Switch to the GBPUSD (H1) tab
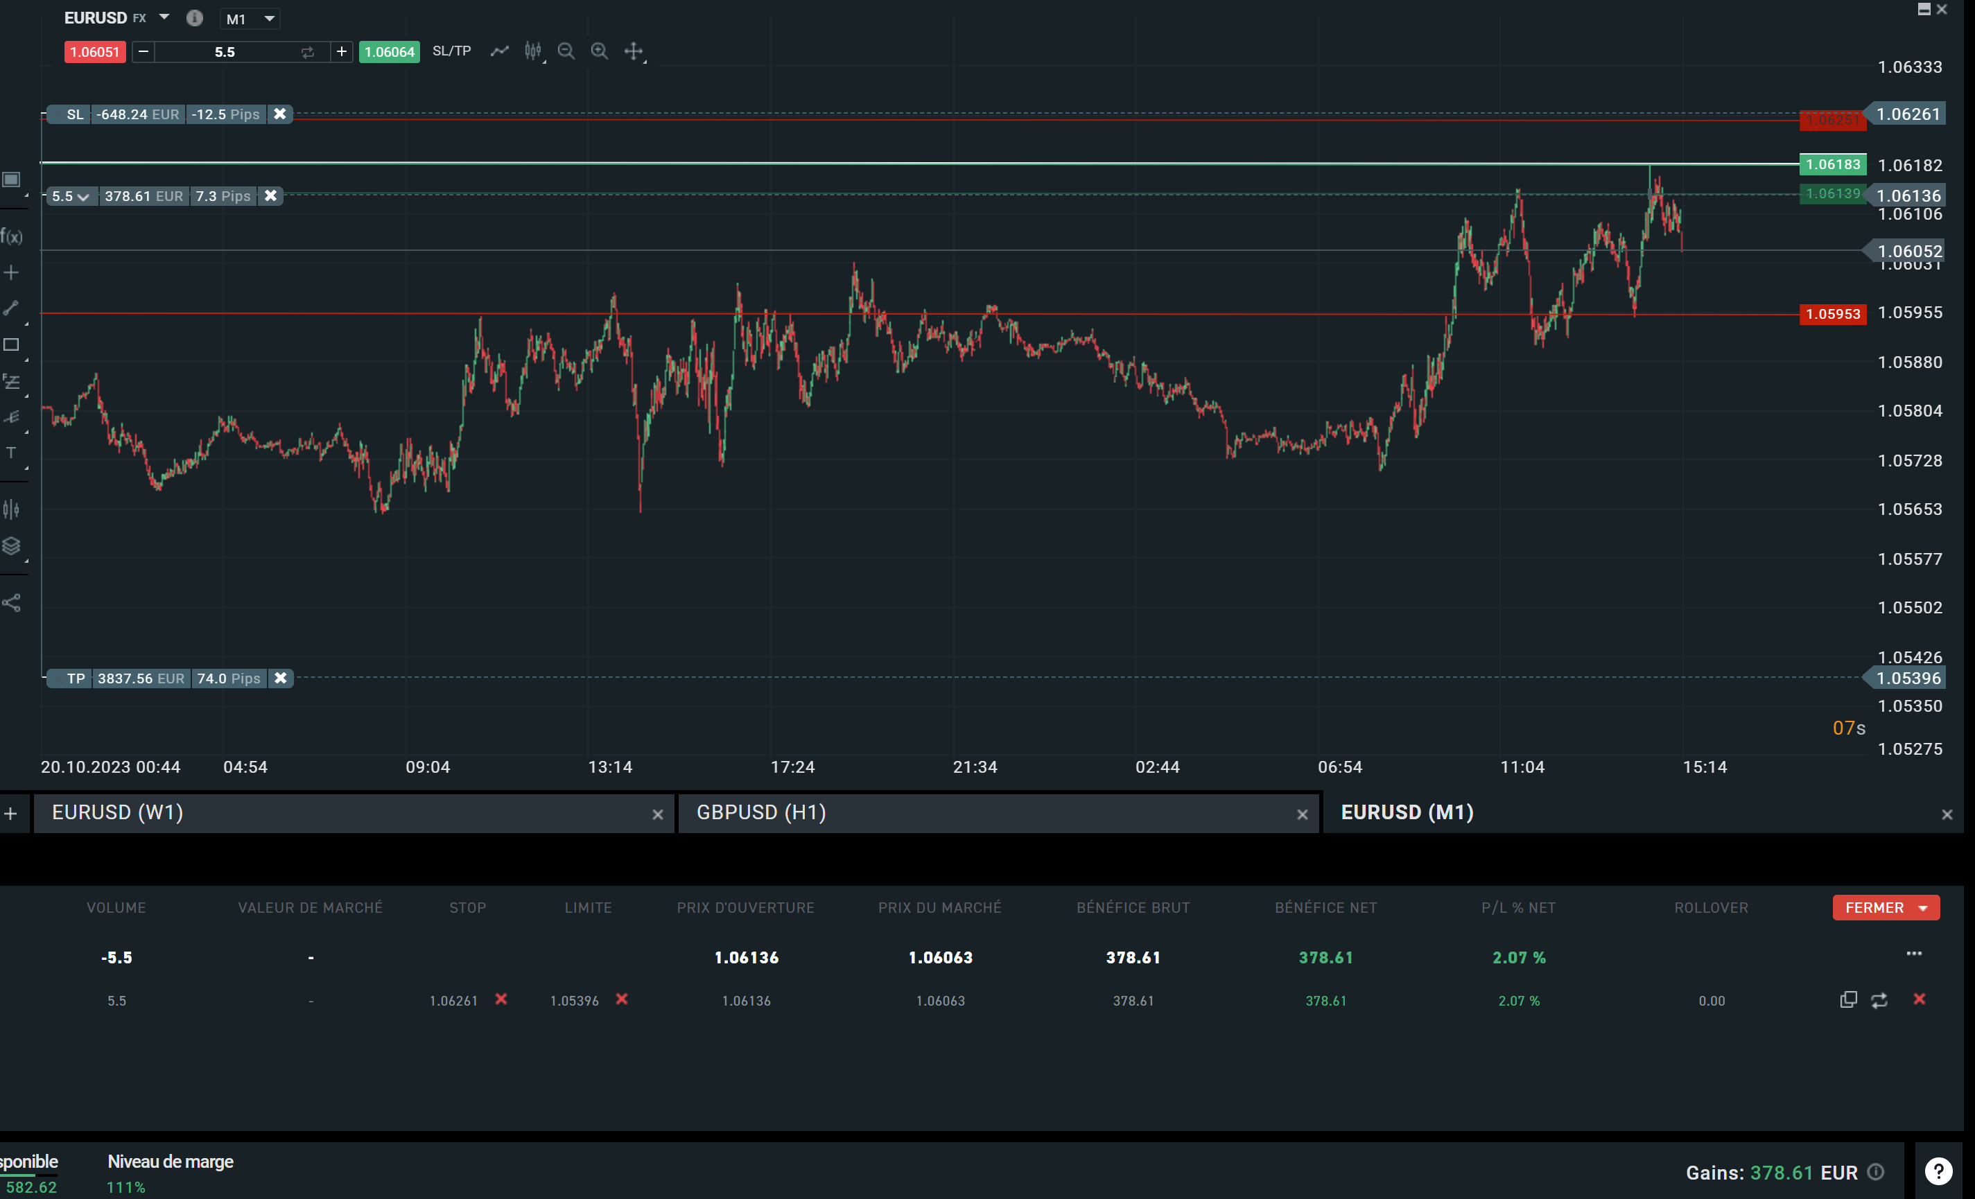The height and width of the screenshot is (1199, 1975). click(x=760, y=813)
